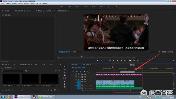Image resolution: width=176 pixels, height=99 pixels.
Task: Open the Program monitor panel menu
Action: pyautogui.click(x=68, y=11)
